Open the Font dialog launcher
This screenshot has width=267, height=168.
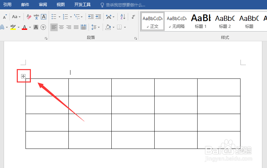[x=46, y=39]
